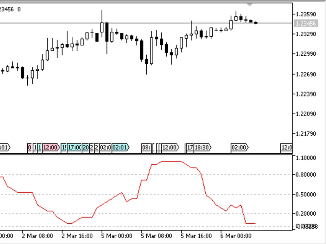Select the pink 0 event marker
Viewport: 326px width, 244px height.
(x=29, y=148)
